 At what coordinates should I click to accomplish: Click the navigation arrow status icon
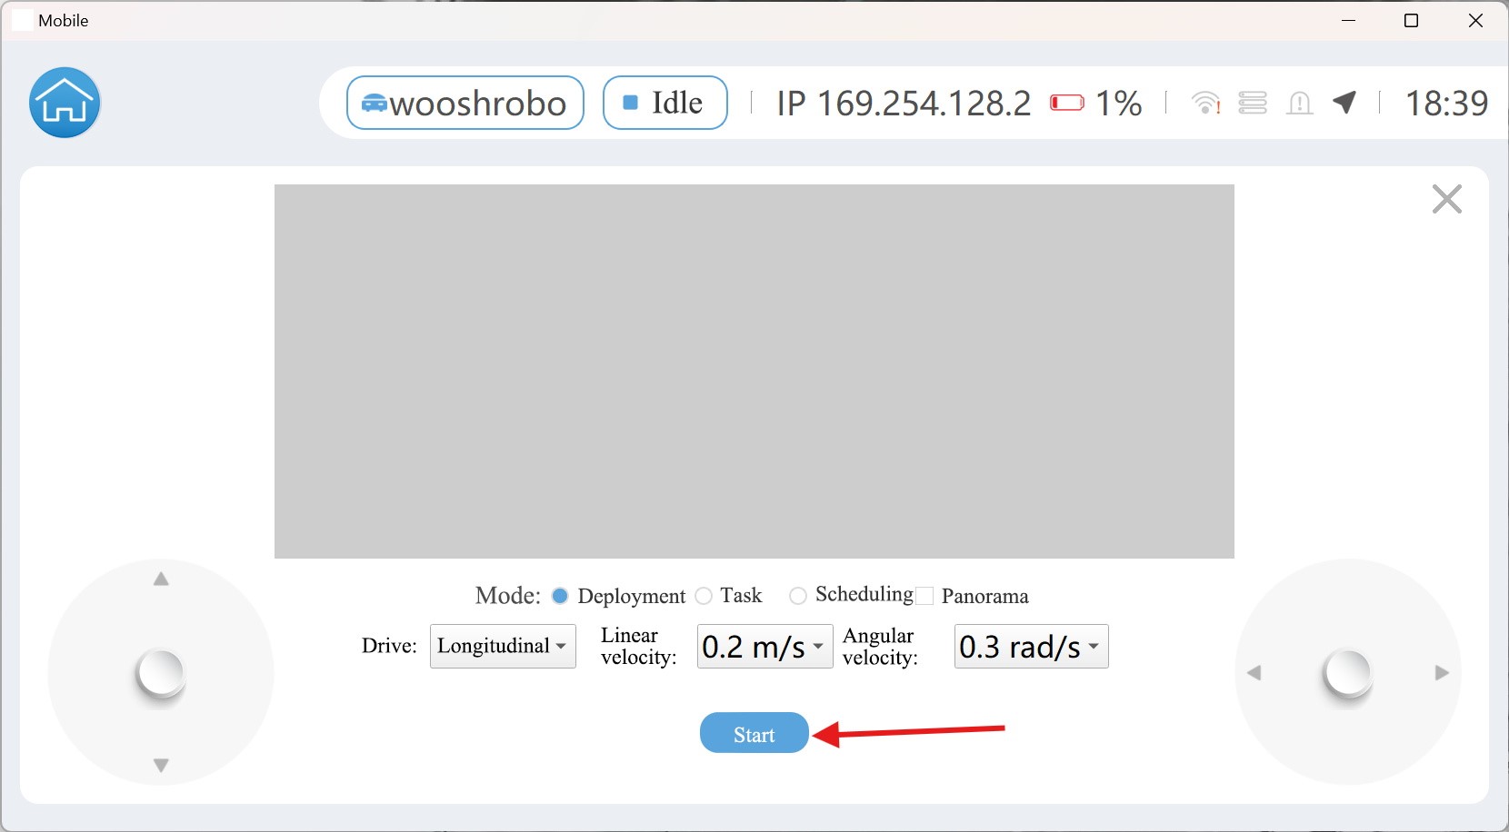[x=1344, y=103]
